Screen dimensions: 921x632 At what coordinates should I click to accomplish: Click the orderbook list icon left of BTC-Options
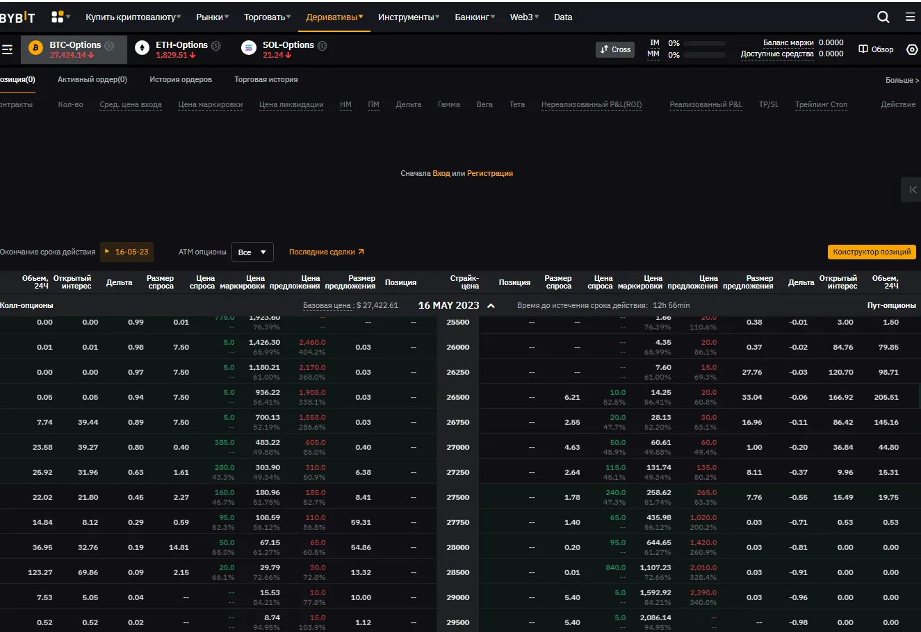[x=8, y=49]
